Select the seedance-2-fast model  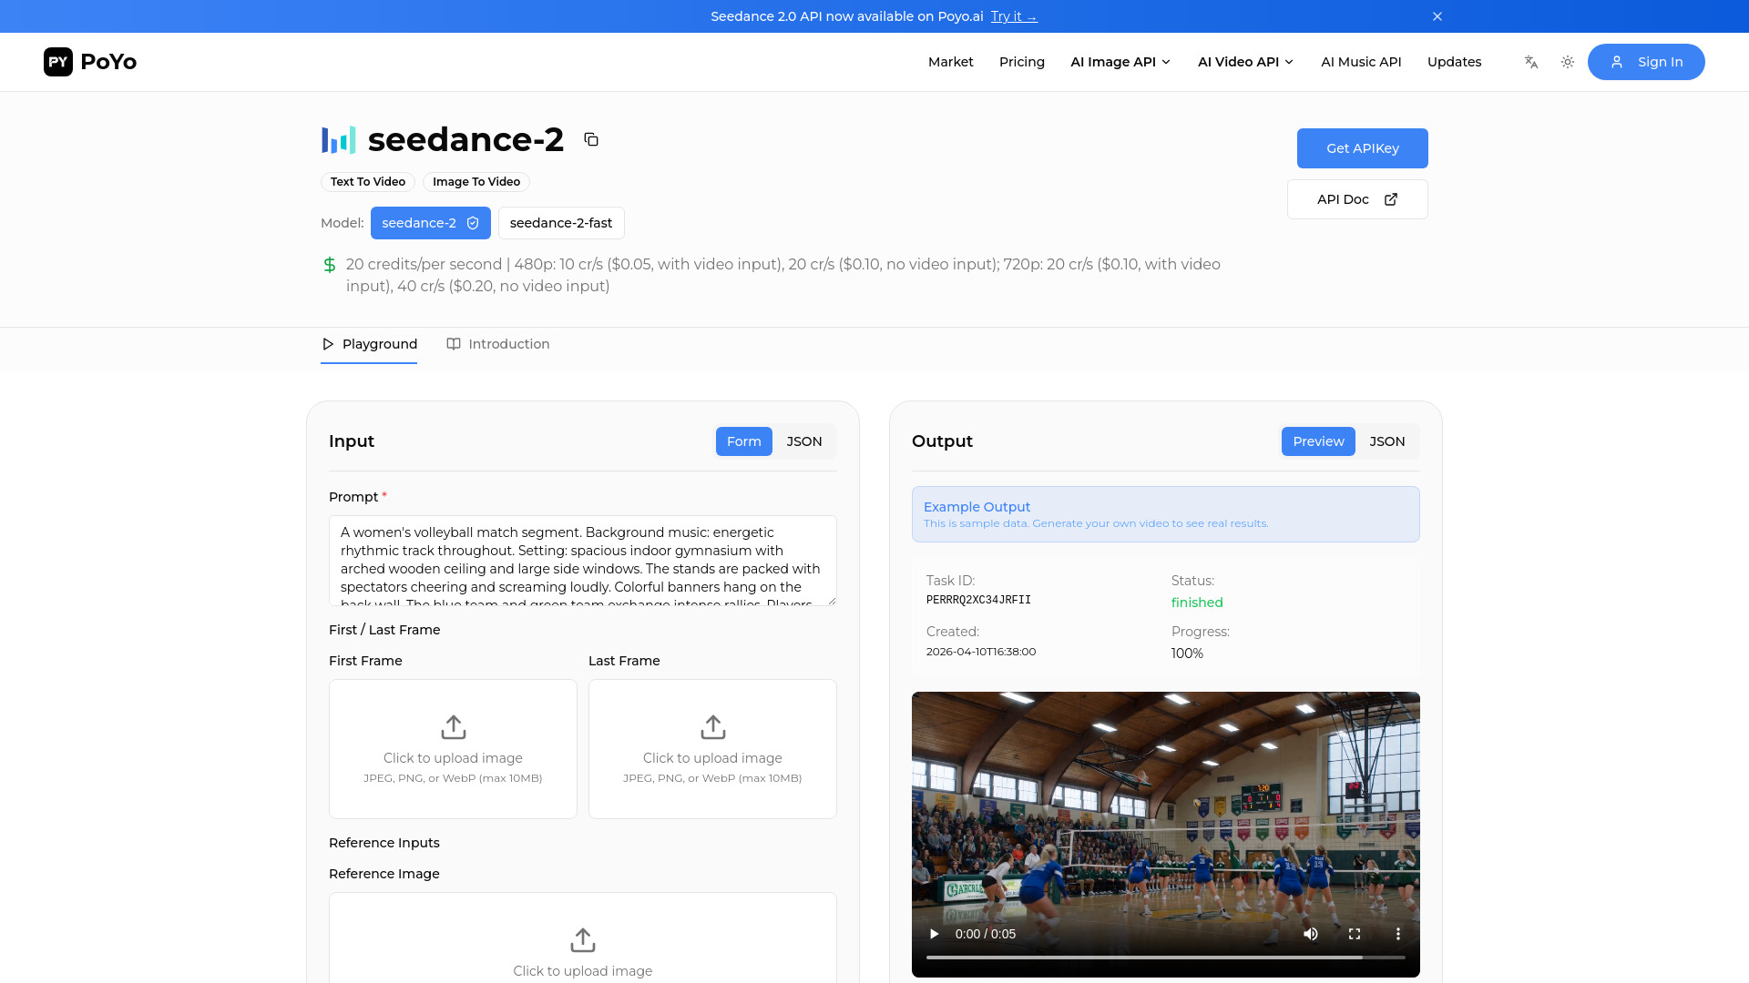pyautogui.click(x=561, y=223)
